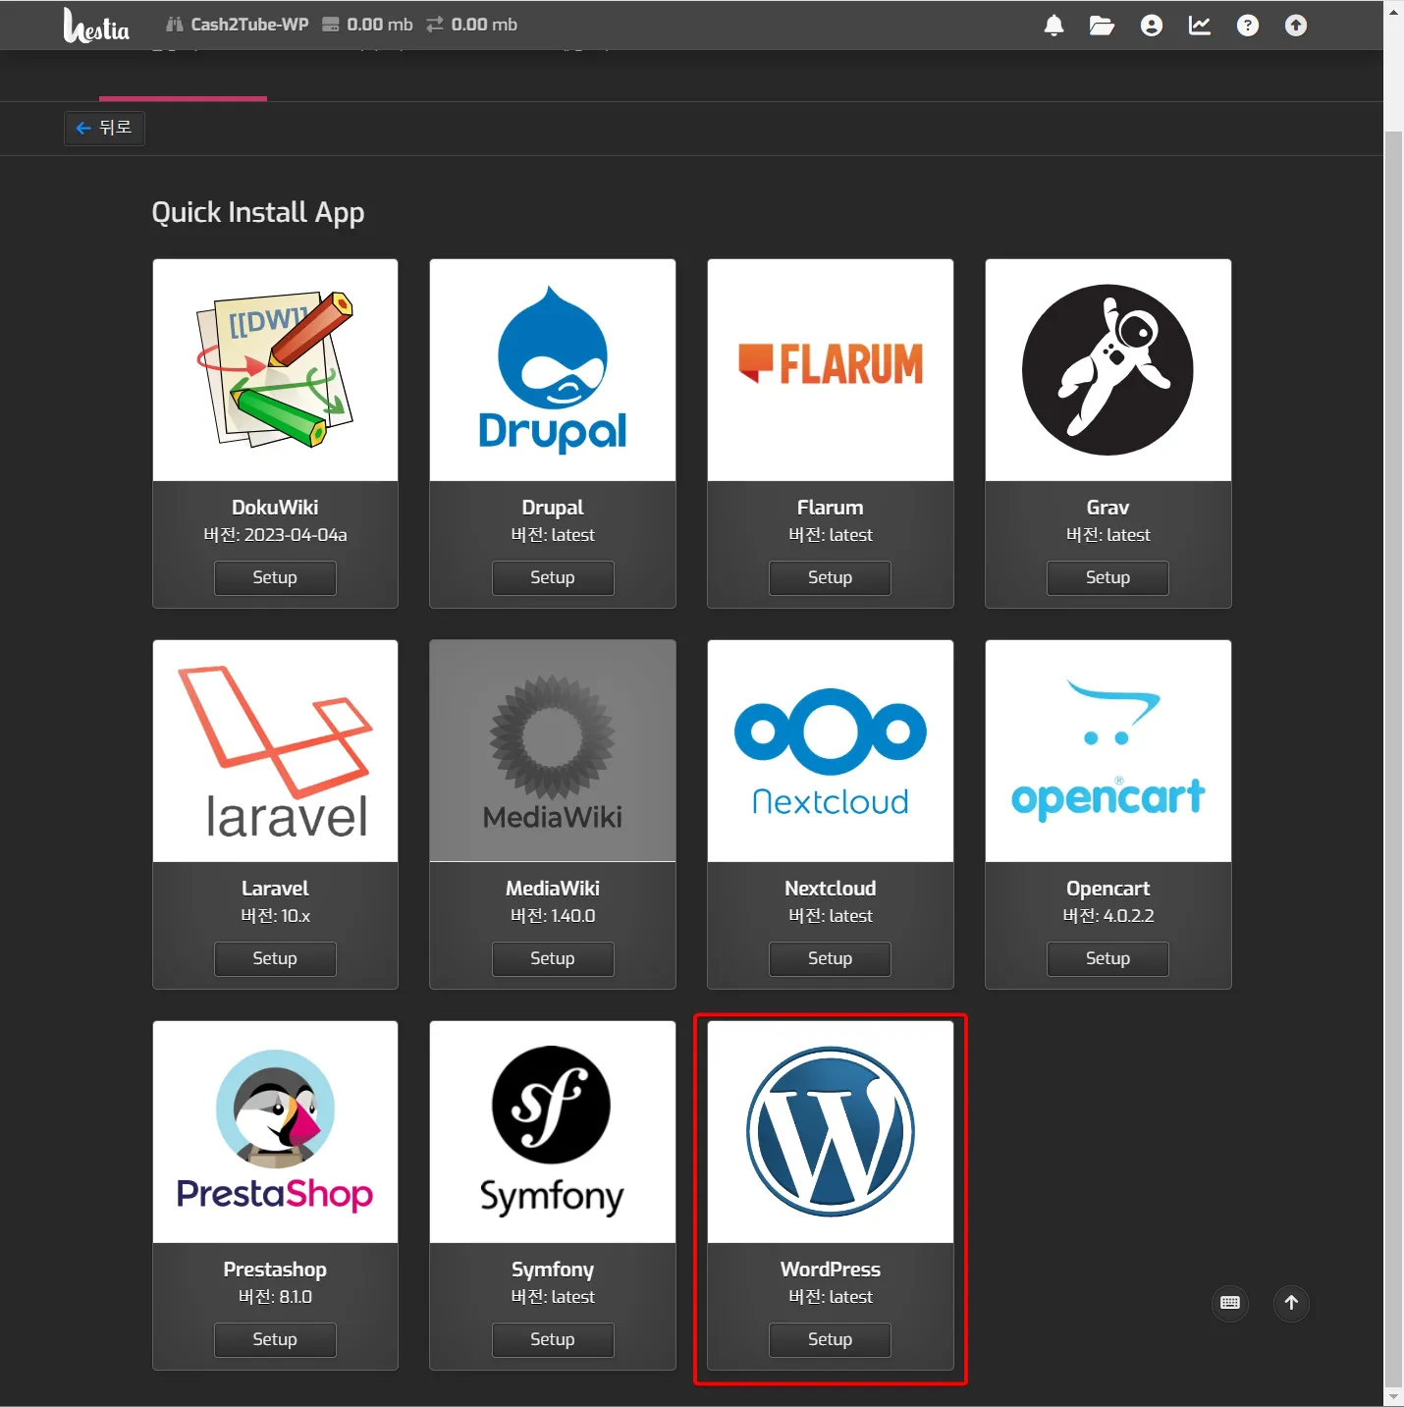Click the MediaWiki logo thumbnail
The width and height of the screenshot is (1404, 1407).
[x=553, y=751]
